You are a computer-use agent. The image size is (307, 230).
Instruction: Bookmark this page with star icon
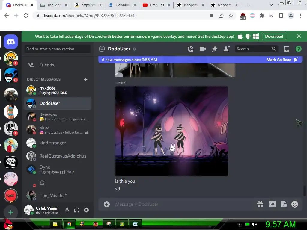coord(231,16)
